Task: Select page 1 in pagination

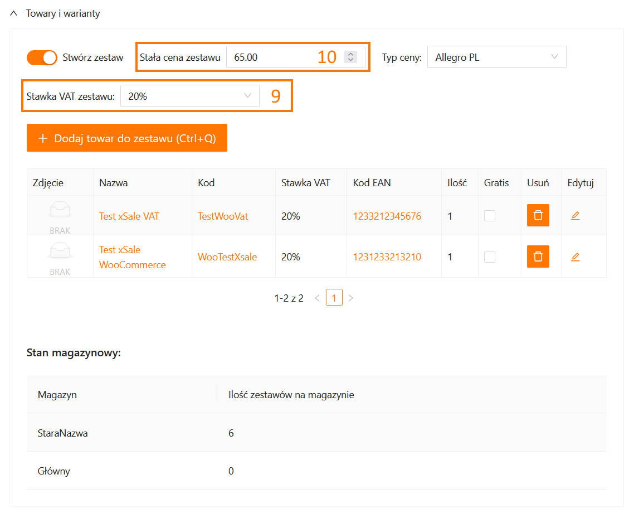Action: (x=334, y=298)
